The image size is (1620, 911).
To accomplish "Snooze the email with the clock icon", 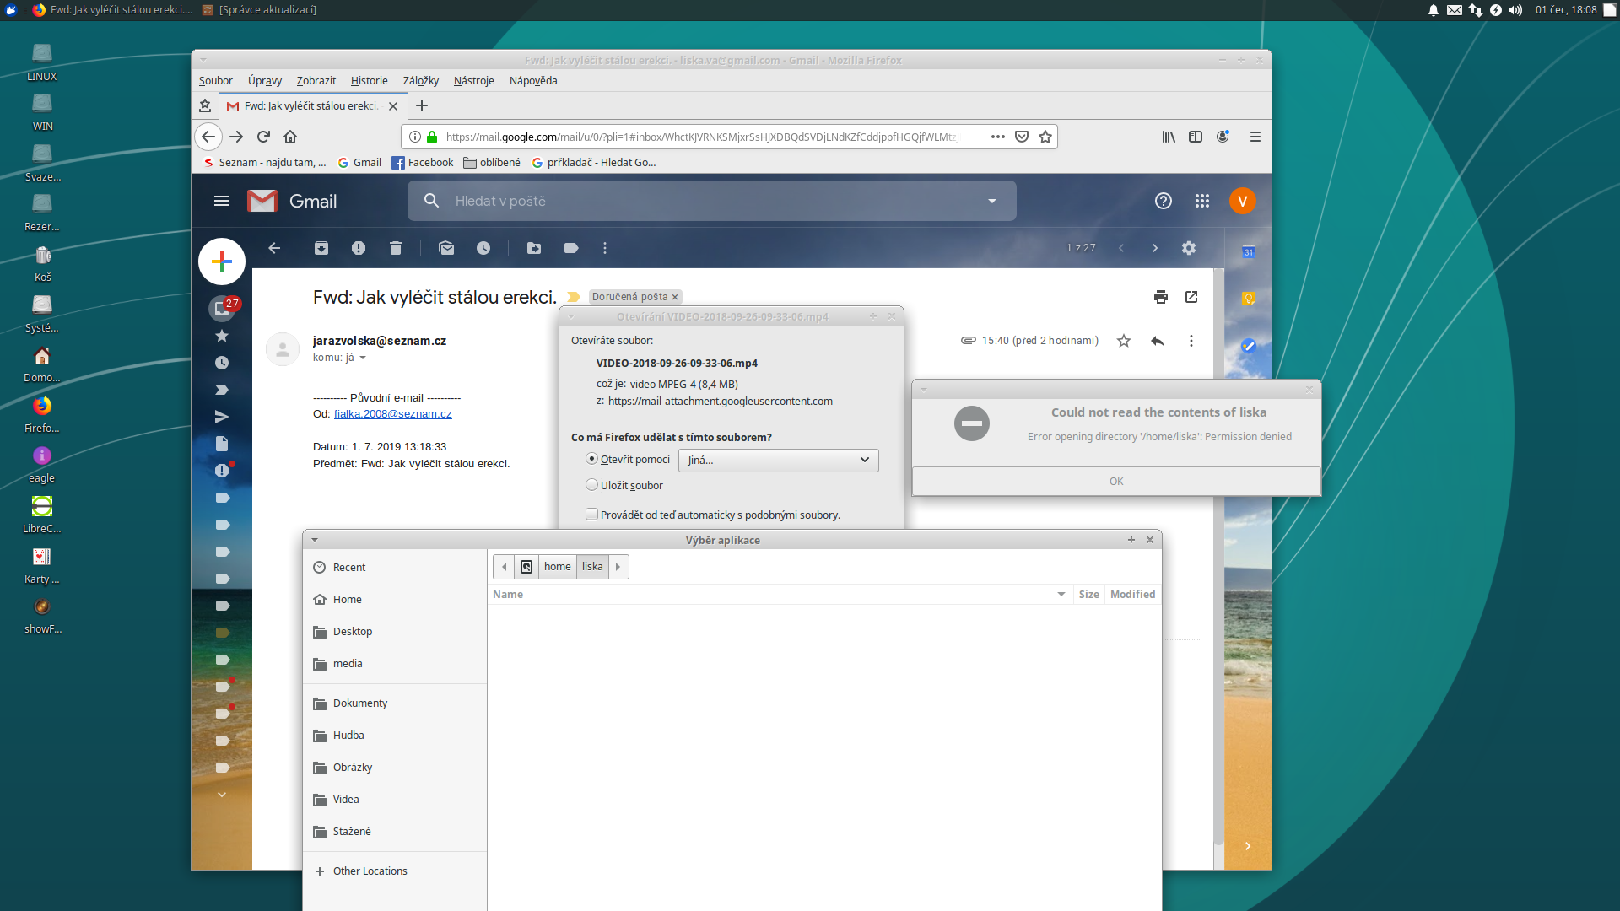I will 483,248.
